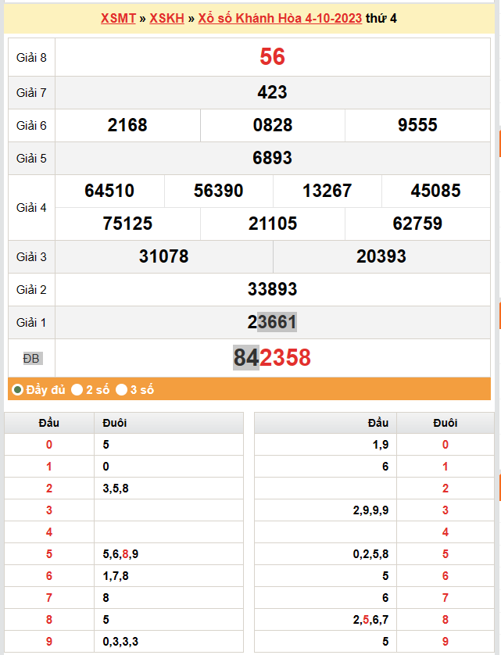
Task: Click the Giải 6 number 2168
Action: (x=127, y=125)
